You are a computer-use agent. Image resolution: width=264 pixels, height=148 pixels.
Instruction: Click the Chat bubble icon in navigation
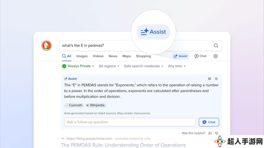196,56
